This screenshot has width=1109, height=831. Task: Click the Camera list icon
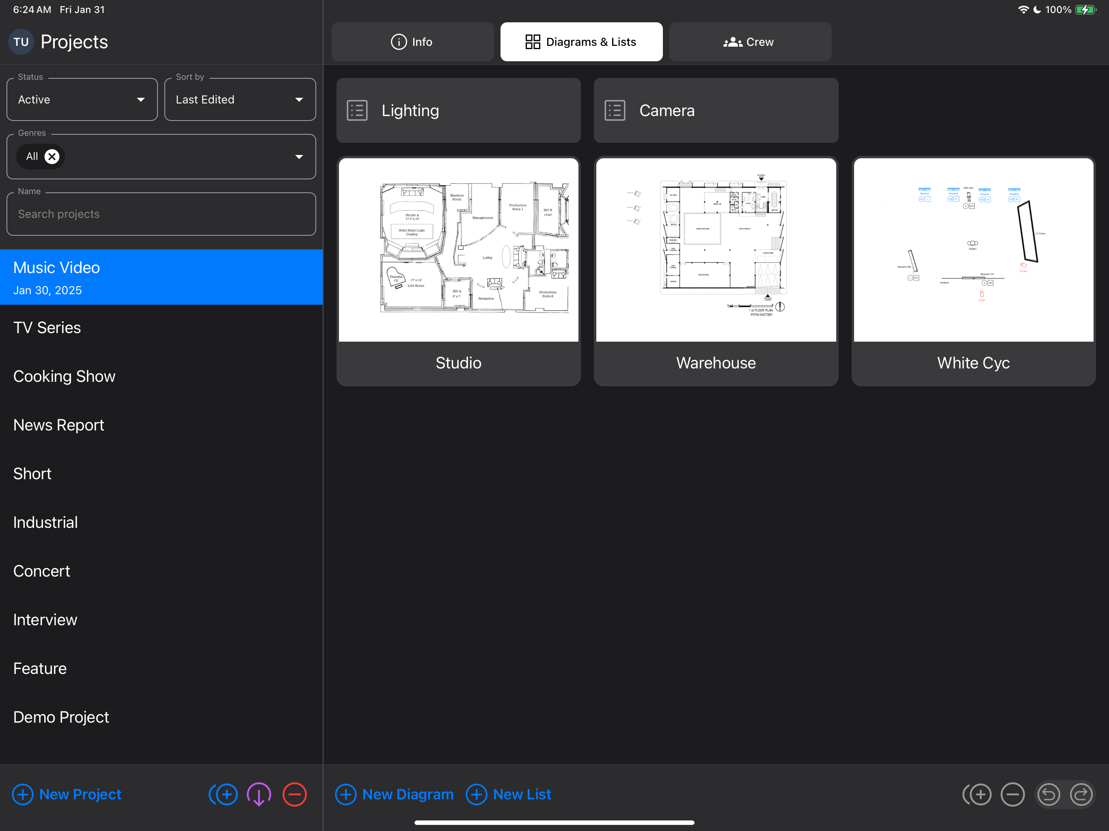pyautogui.click(x=615, y=111)
